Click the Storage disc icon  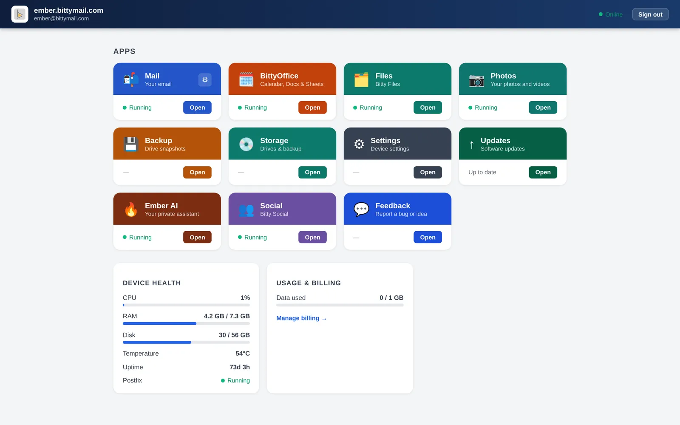coord(246,144)
